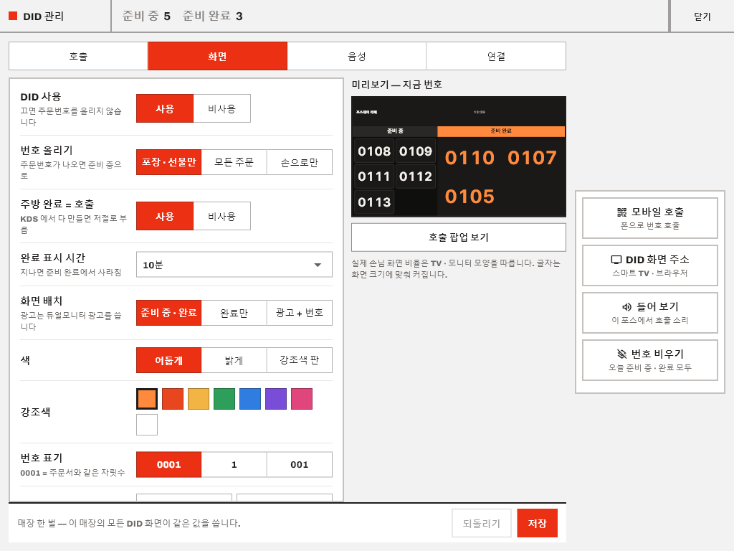Pick the red accent color swatch

coord(173,399)
